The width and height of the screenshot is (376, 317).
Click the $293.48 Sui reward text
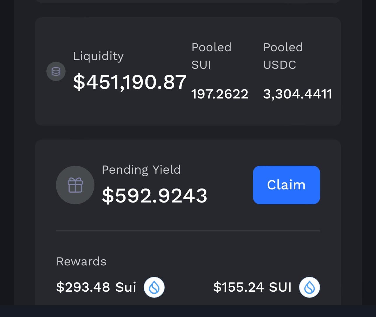point(96,287)
